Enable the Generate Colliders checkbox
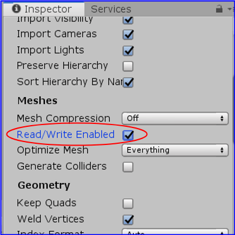 (x=128, y=167)
